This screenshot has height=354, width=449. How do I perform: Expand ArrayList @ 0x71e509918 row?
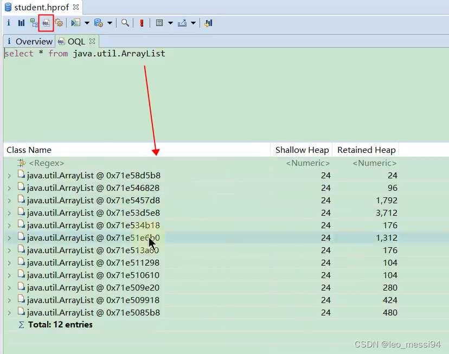pos(9,300)
